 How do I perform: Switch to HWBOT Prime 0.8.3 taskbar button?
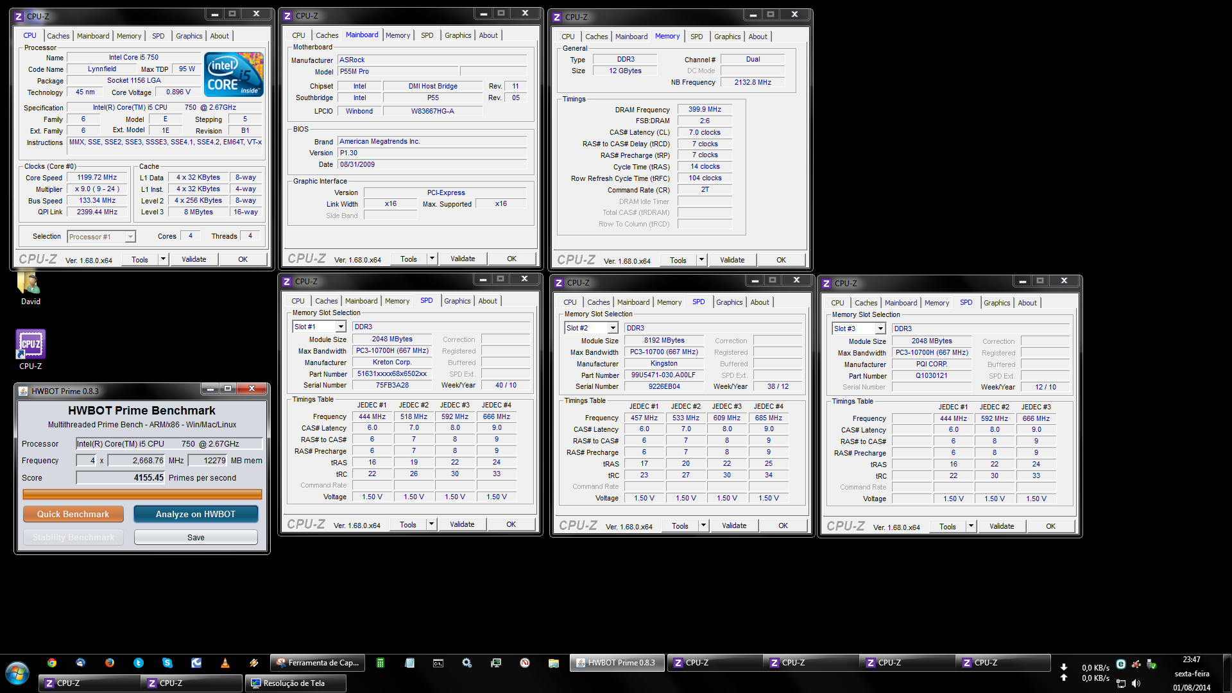617,663
